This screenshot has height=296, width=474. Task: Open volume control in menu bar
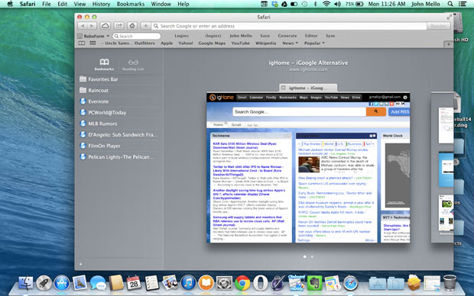pos(337,4)
